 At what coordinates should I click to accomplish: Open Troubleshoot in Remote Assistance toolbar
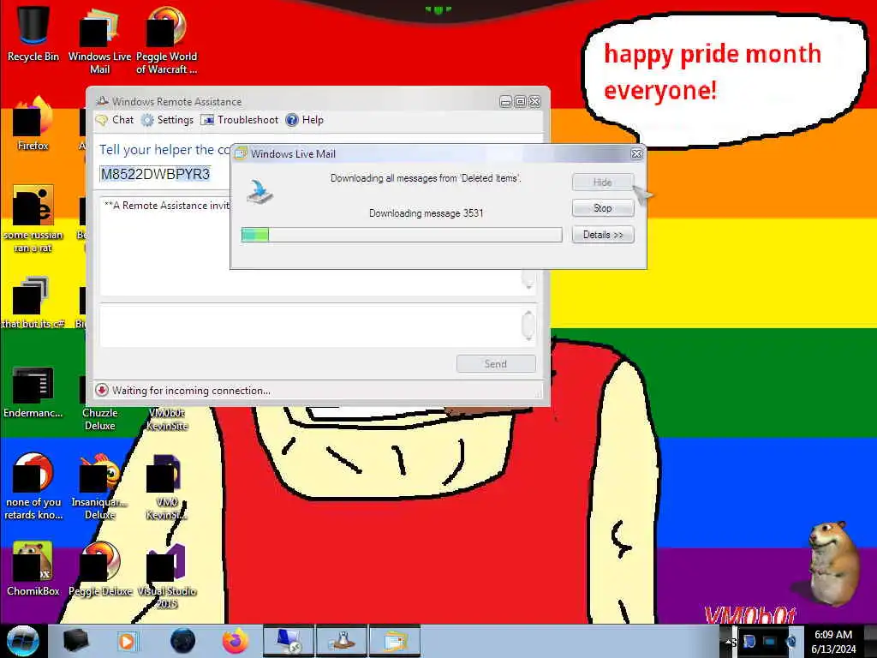tap(240, 120)
